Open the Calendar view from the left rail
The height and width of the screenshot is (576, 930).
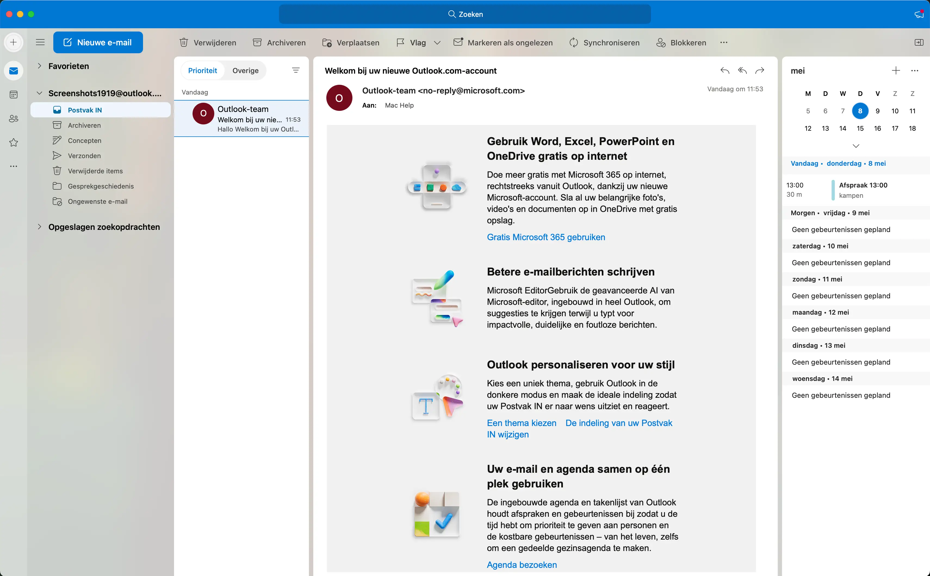13,95
